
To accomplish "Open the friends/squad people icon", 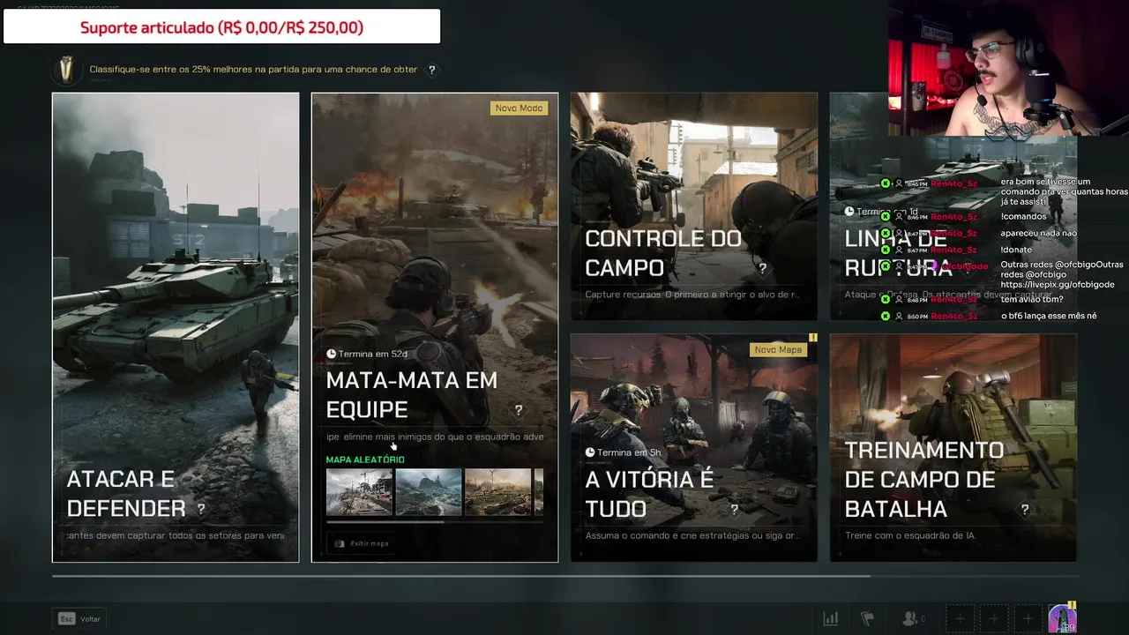I will pos(912,618).
